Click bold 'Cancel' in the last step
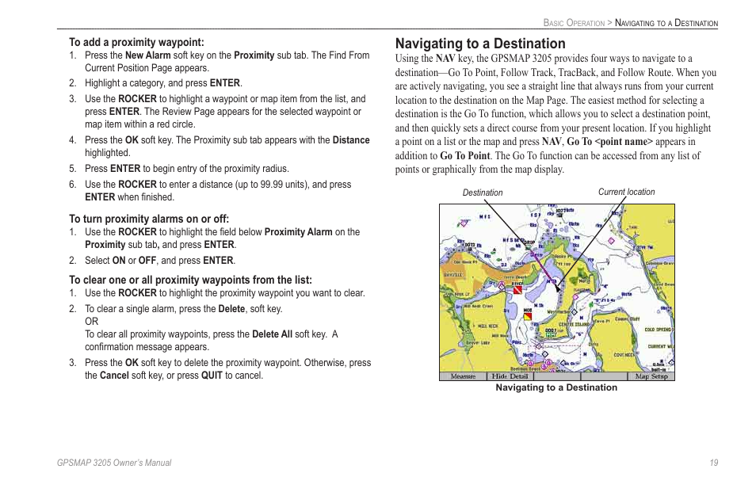The height and width of the screenshot is (492, 756). [114, 375]
